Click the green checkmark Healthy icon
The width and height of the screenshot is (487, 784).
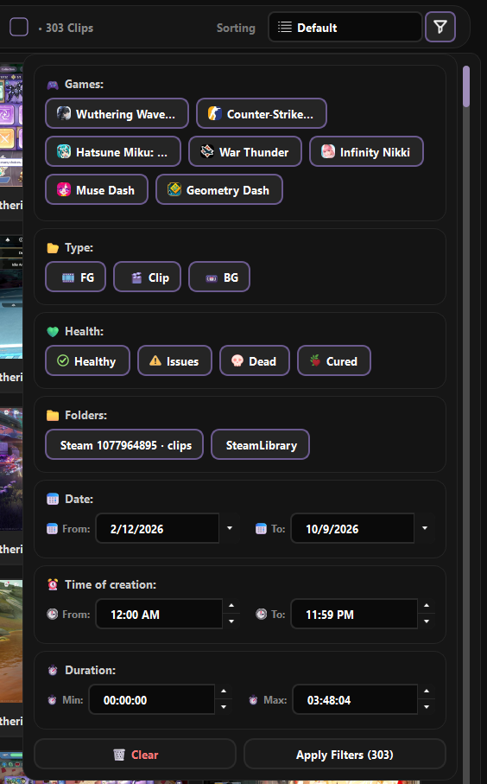point(62,360)
